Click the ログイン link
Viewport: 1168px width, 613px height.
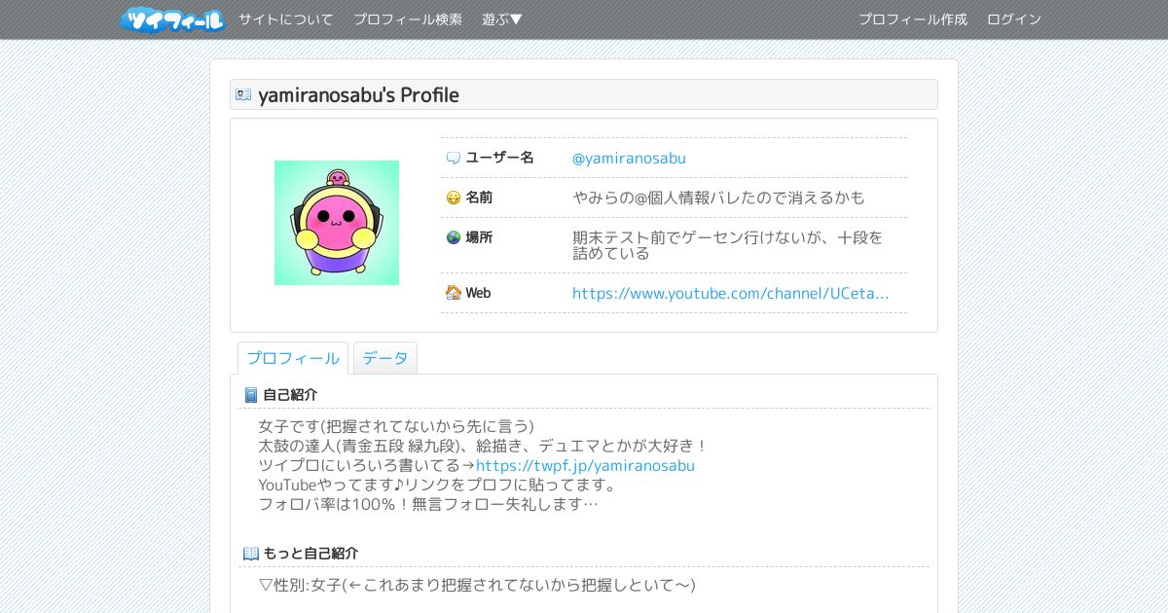1014,19
